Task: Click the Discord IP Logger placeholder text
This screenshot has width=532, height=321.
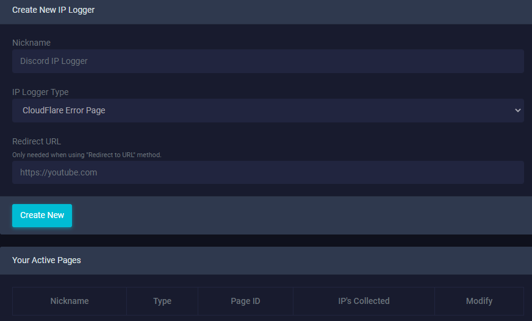Action: tap(54, 62)
